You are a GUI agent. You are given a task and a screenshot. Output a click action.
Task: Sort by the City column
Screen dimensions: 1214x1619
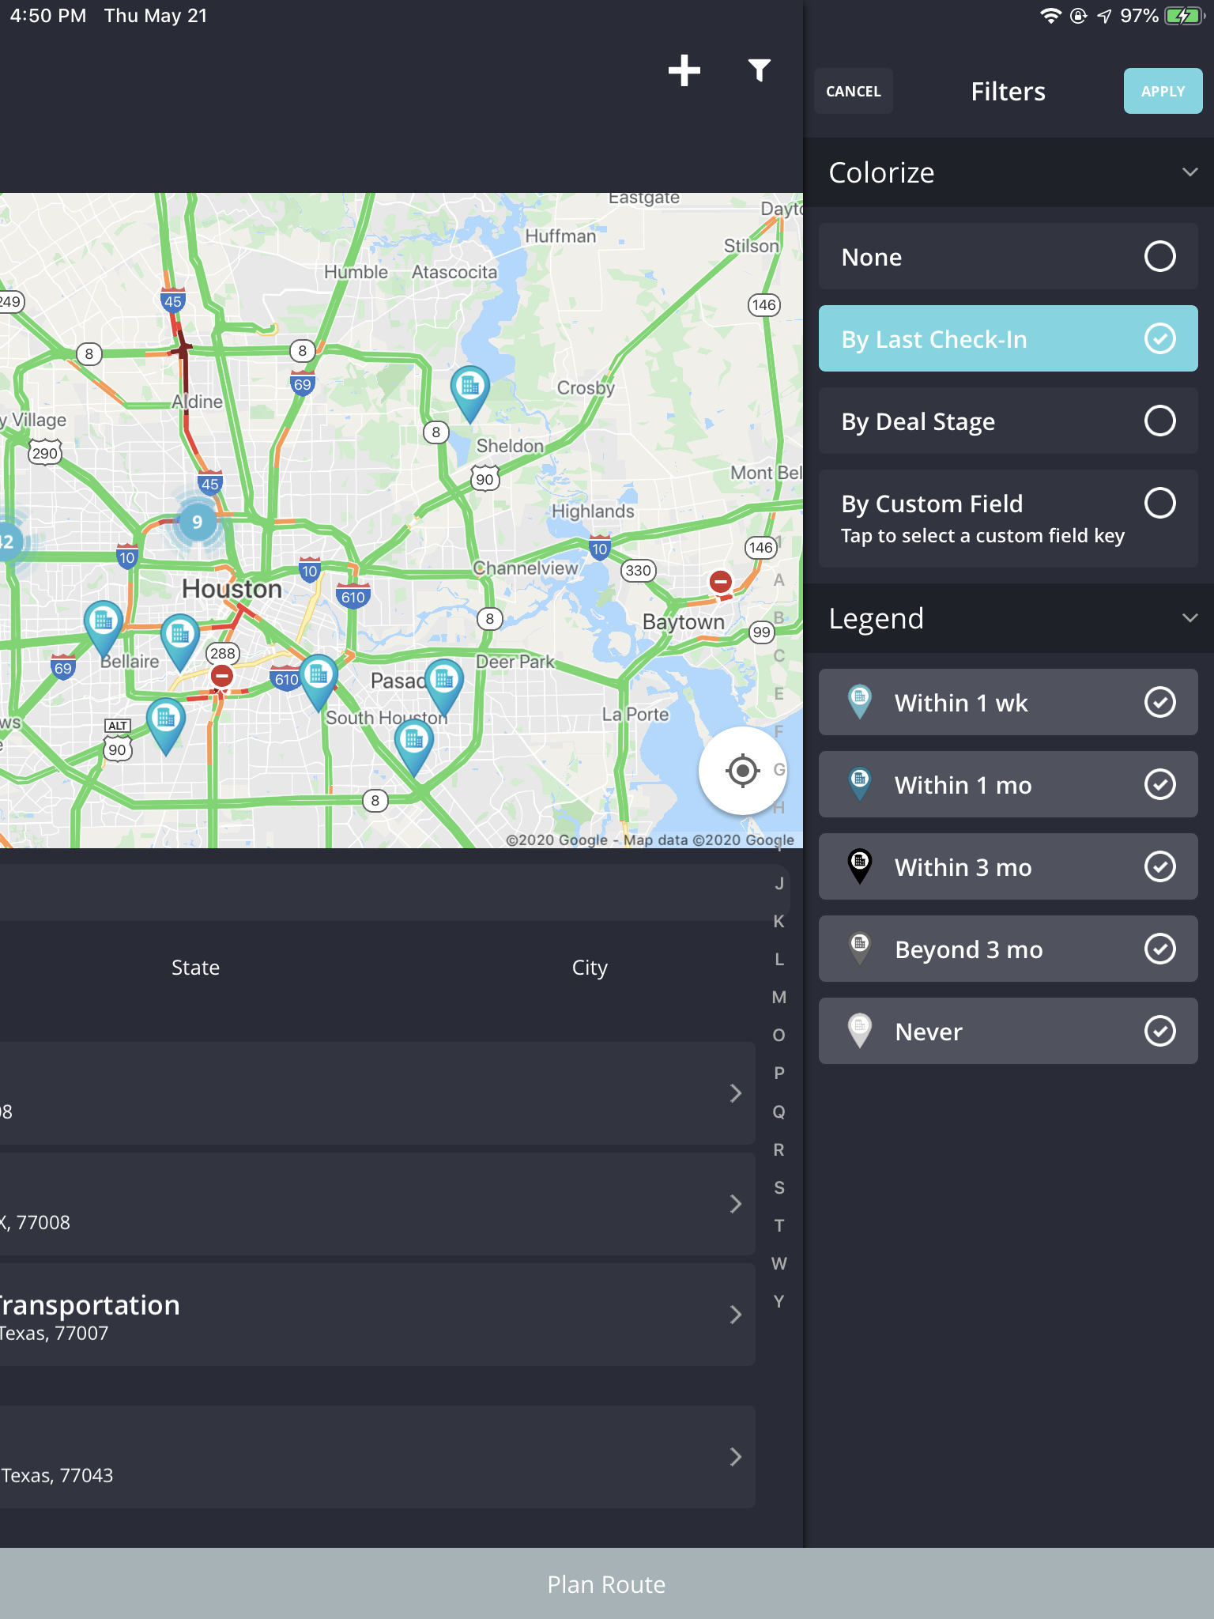pos(590,968)
